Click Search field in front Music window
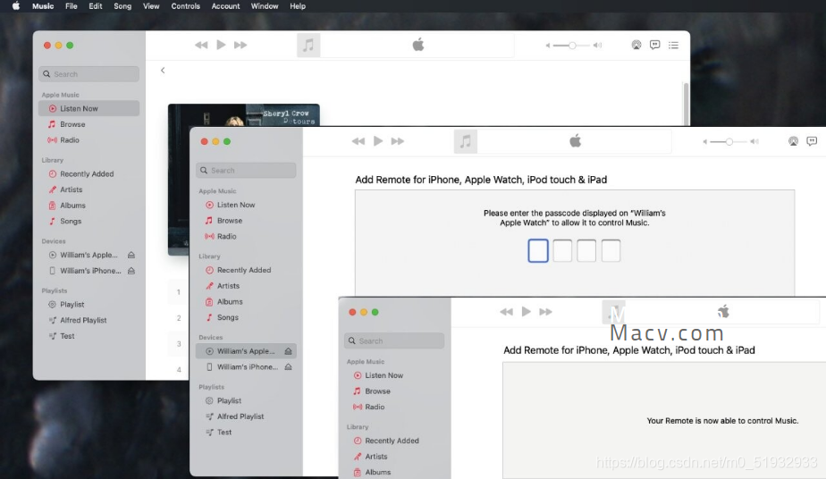The height and width of the screenshot is (479, 826). pyautogui.click(x=394, y=341)
